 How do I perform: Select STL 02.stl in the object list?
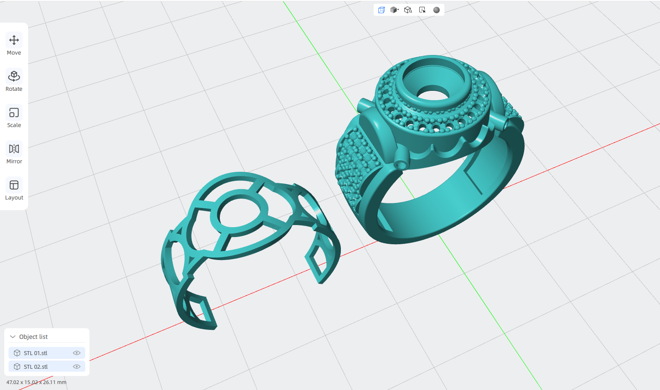[x=47, y=367]
